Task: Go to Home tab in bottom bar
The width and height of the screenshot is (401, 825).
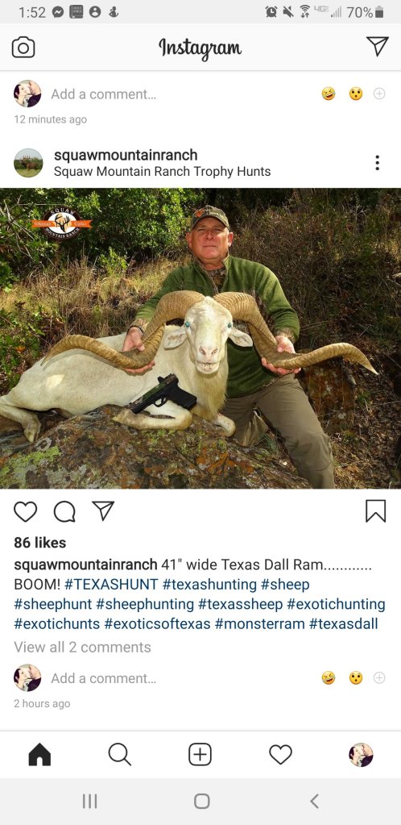Action: tap(39, 755)
